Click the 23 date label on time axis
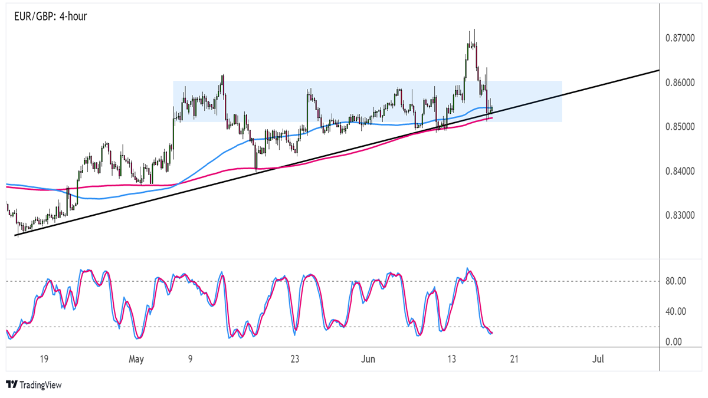Image resolution: width=708 pixels, height=398 pixels. pos(296,358)
